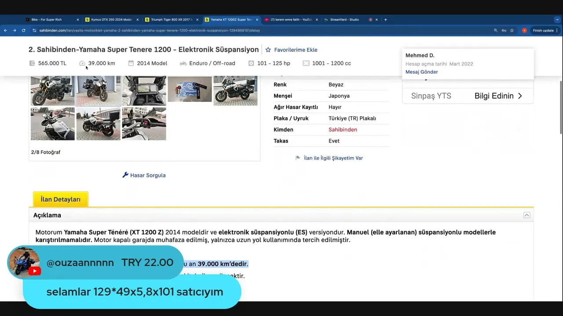Open the site information icon in address bar

34,30
